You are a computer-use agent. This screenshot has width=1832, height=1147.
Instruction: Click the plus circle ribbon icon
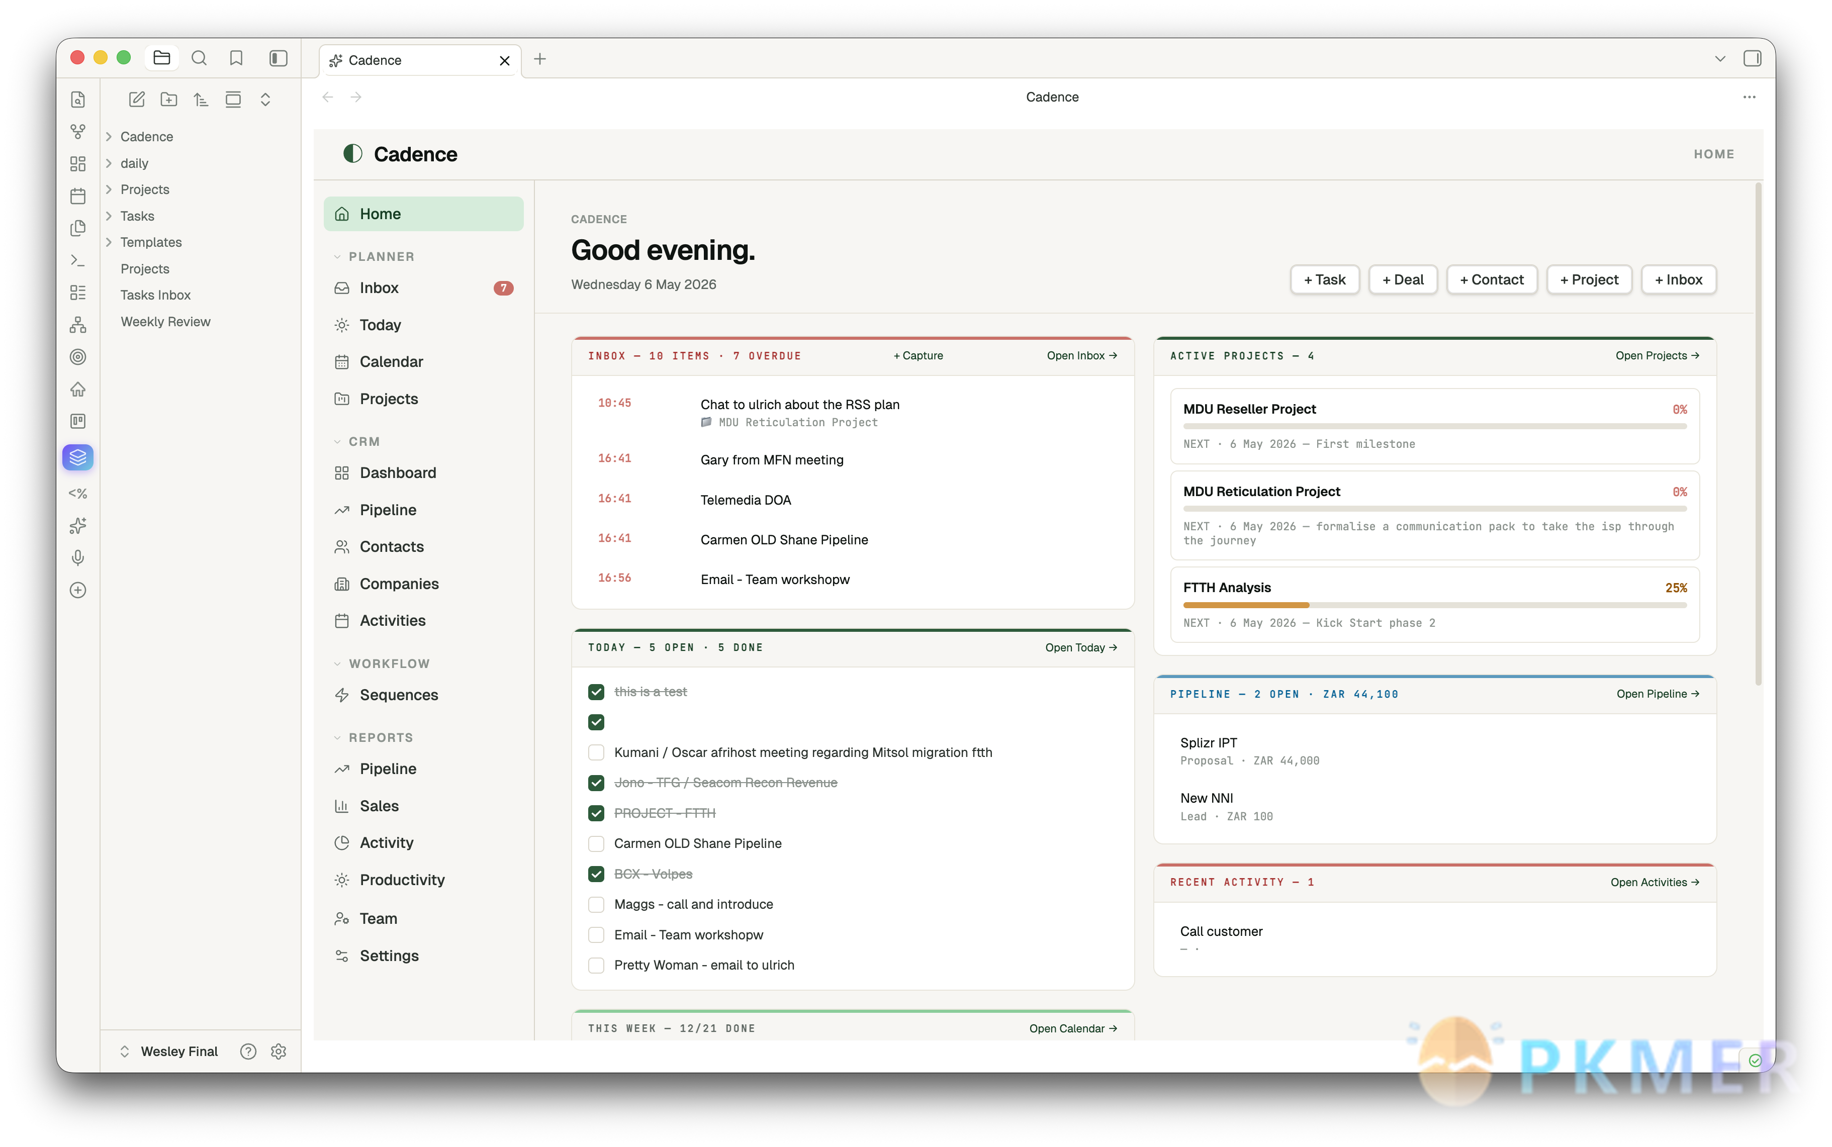pyautogui.click(x=77, y=590)
